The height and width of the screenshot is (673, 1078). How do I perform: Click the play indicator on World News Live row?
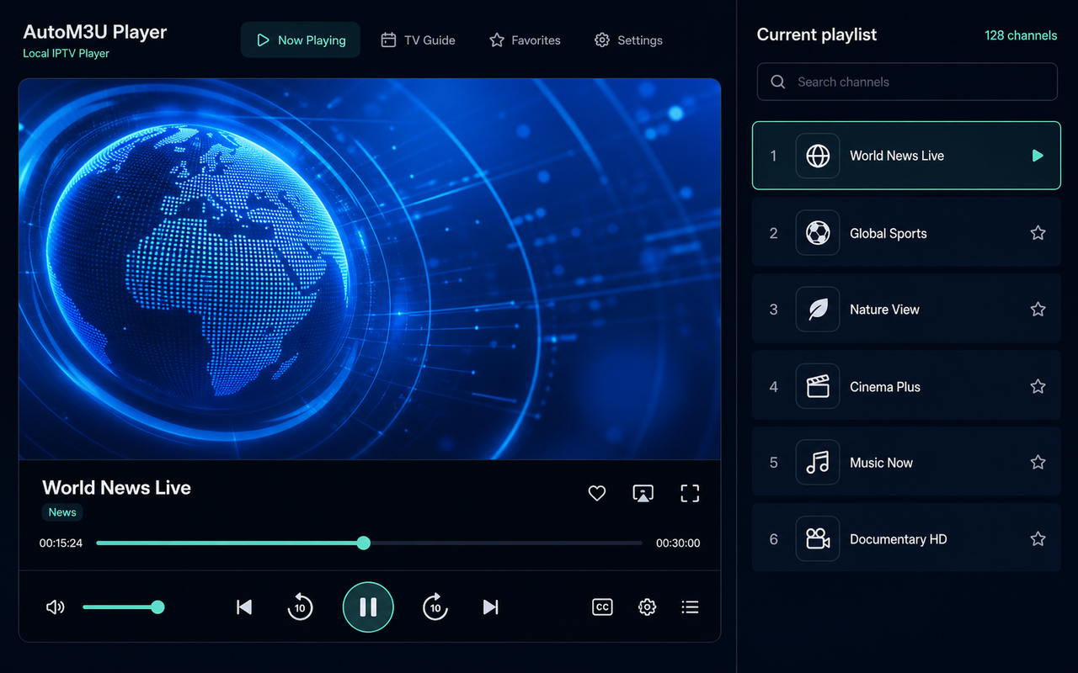coord(1038,156)
